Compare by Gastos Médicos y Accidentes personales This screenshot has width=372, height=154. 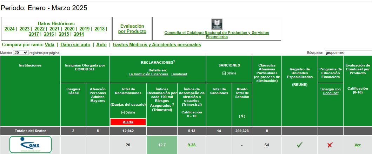click(x=157, y=44)
